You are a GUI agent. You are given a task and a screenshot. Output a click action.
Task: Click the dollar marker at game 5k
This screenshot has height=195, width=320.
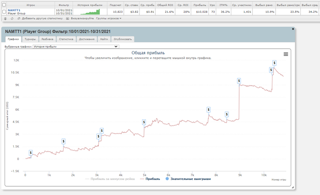pos(144,122)
